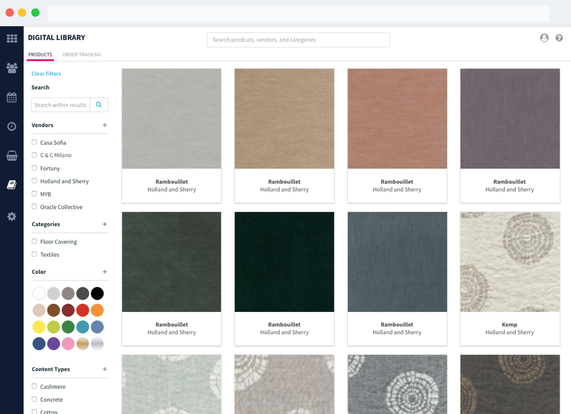The image size is (571, 414).
Task: Check the Textiles category box
Action: (x=34, y=254)
